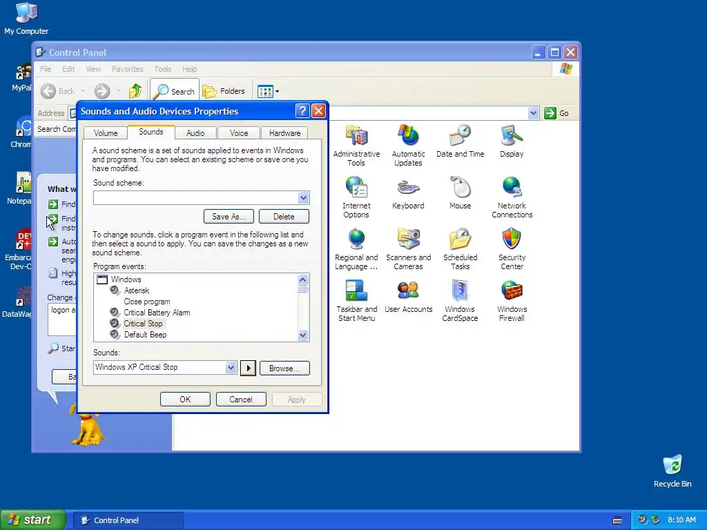Image resolution: width=707 pixels, height=530 pixels.
Task: Open Internet Options applet
Action: 356,197
